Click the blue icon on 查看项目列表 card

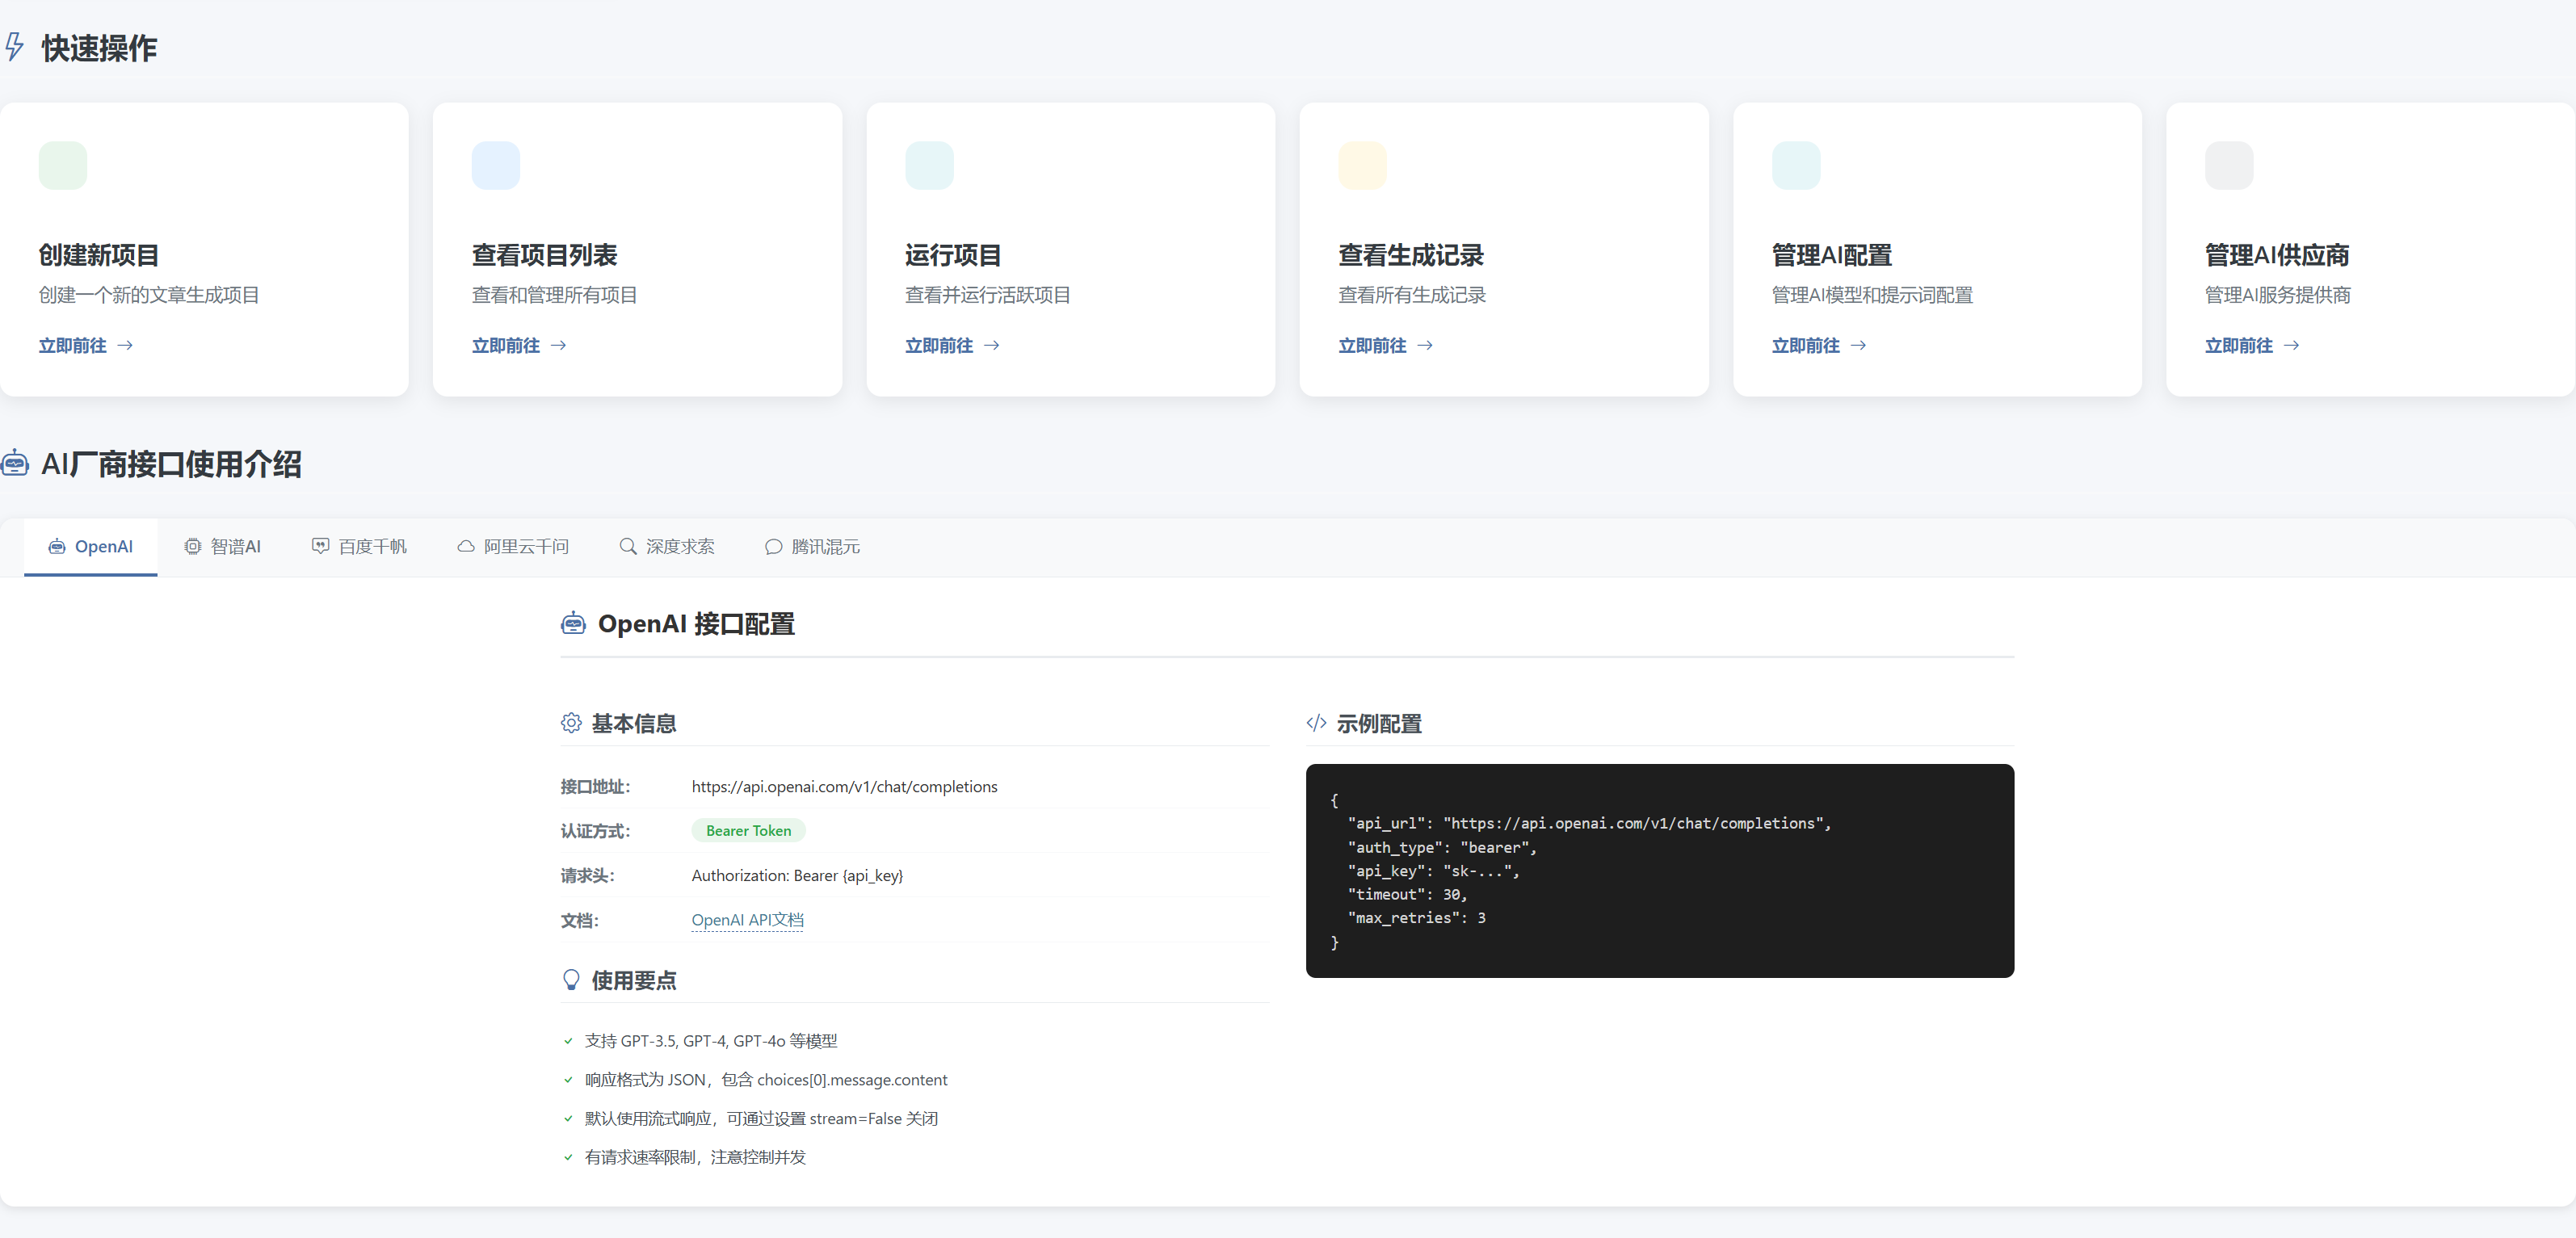(x=495, y=165)
